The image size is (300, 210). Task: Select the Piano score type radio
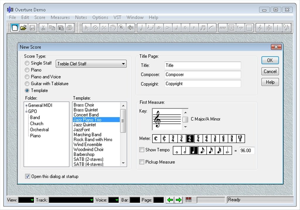[x=27, y=70]
